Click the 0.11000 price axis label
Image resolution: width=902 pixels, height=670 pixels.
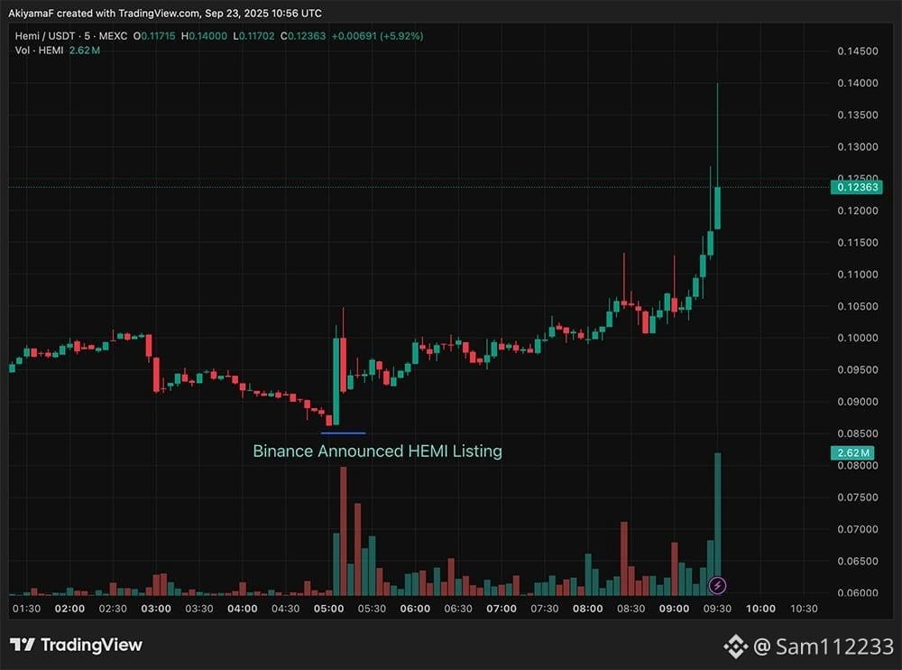tap(857, 275)
